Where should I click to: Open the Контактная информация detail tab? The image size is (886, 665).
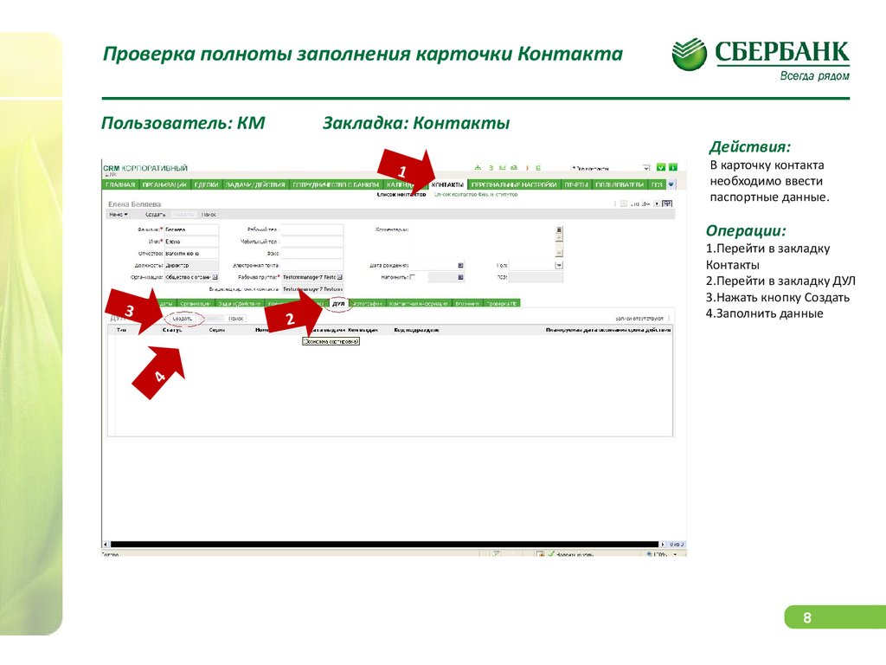(419, 304)
